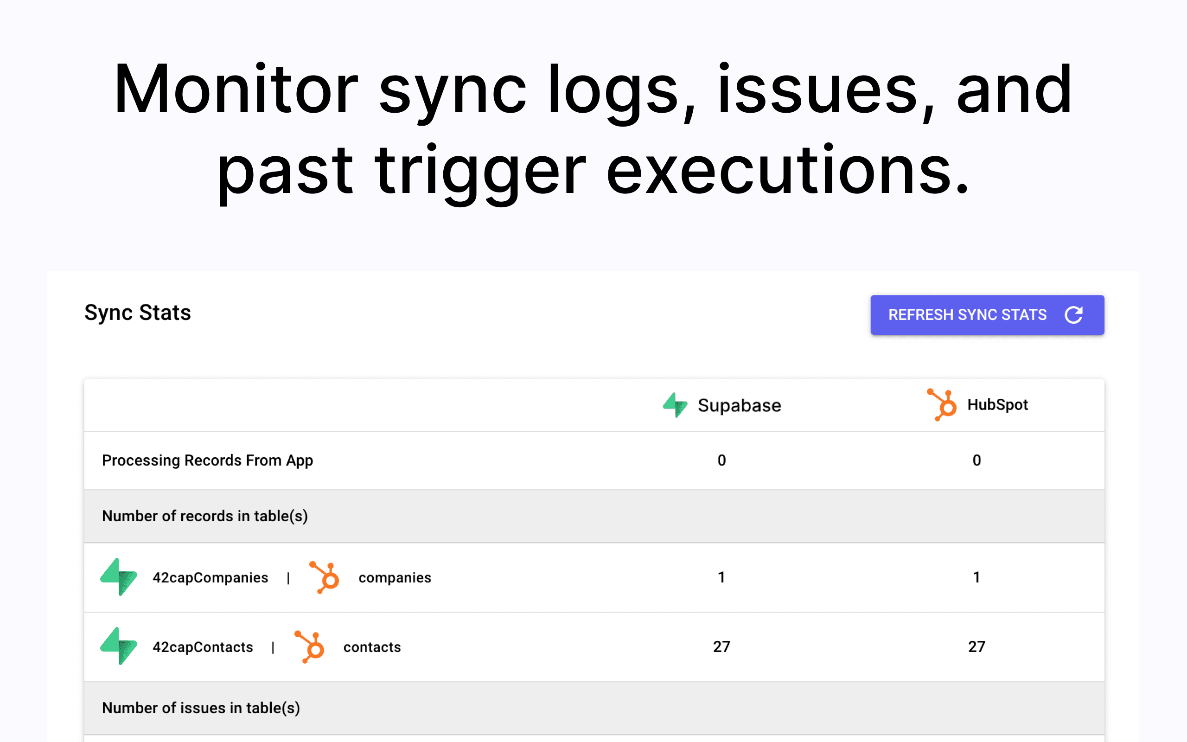The height and width of the screenshot is (742, 1187).
Task: Collapse the Processing Records From App row
Action: click(207, 461)
